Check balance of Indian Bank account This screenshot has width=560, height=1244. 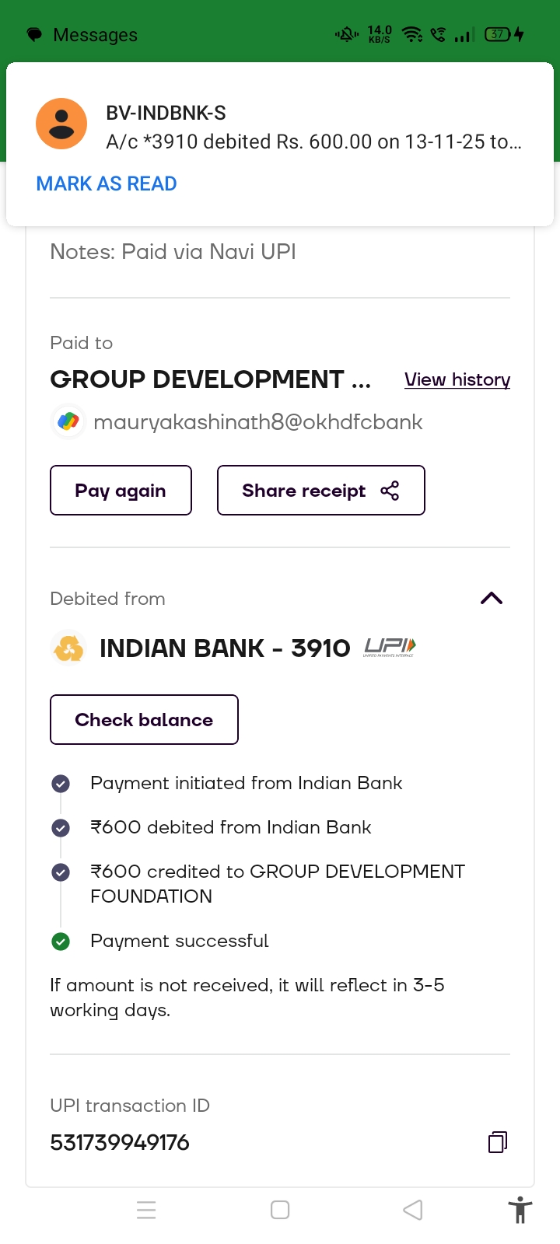pyautogui.click(x=144, y=720)
